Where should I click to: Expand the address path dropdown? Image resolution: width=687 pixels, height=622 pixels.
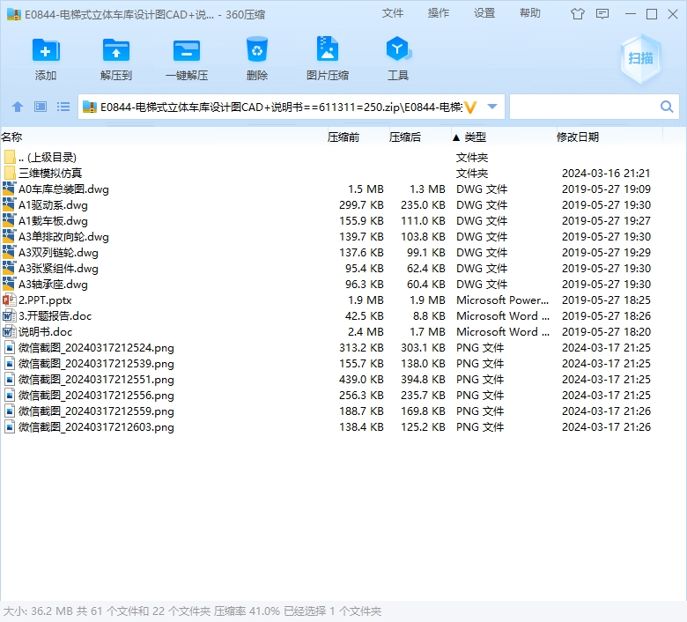(x=492, y=107)
